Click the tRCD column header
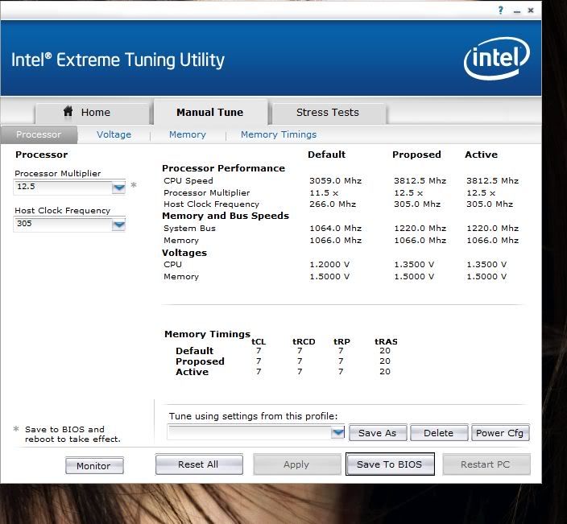This screenshot has height=524, width=567. coord(304,341)
